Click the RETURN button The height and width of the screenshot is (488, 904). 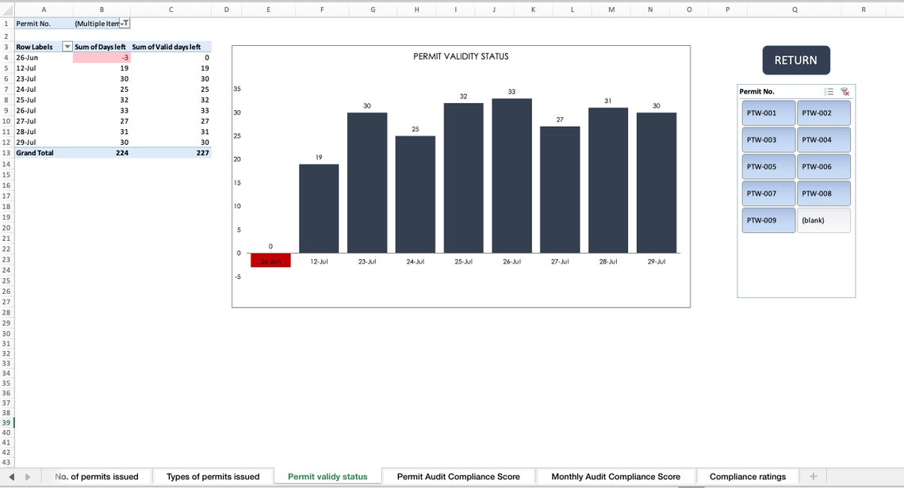pos(796,59)
